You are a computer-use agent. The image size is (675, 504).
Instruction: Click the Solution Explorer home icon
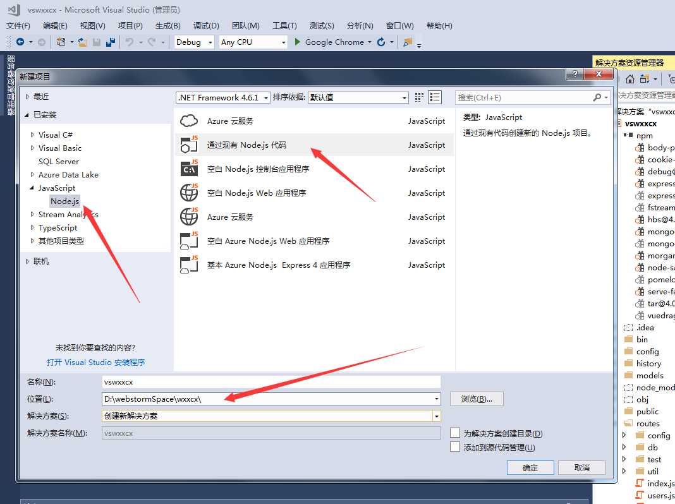pyautogui.click(x=629, y=79)
